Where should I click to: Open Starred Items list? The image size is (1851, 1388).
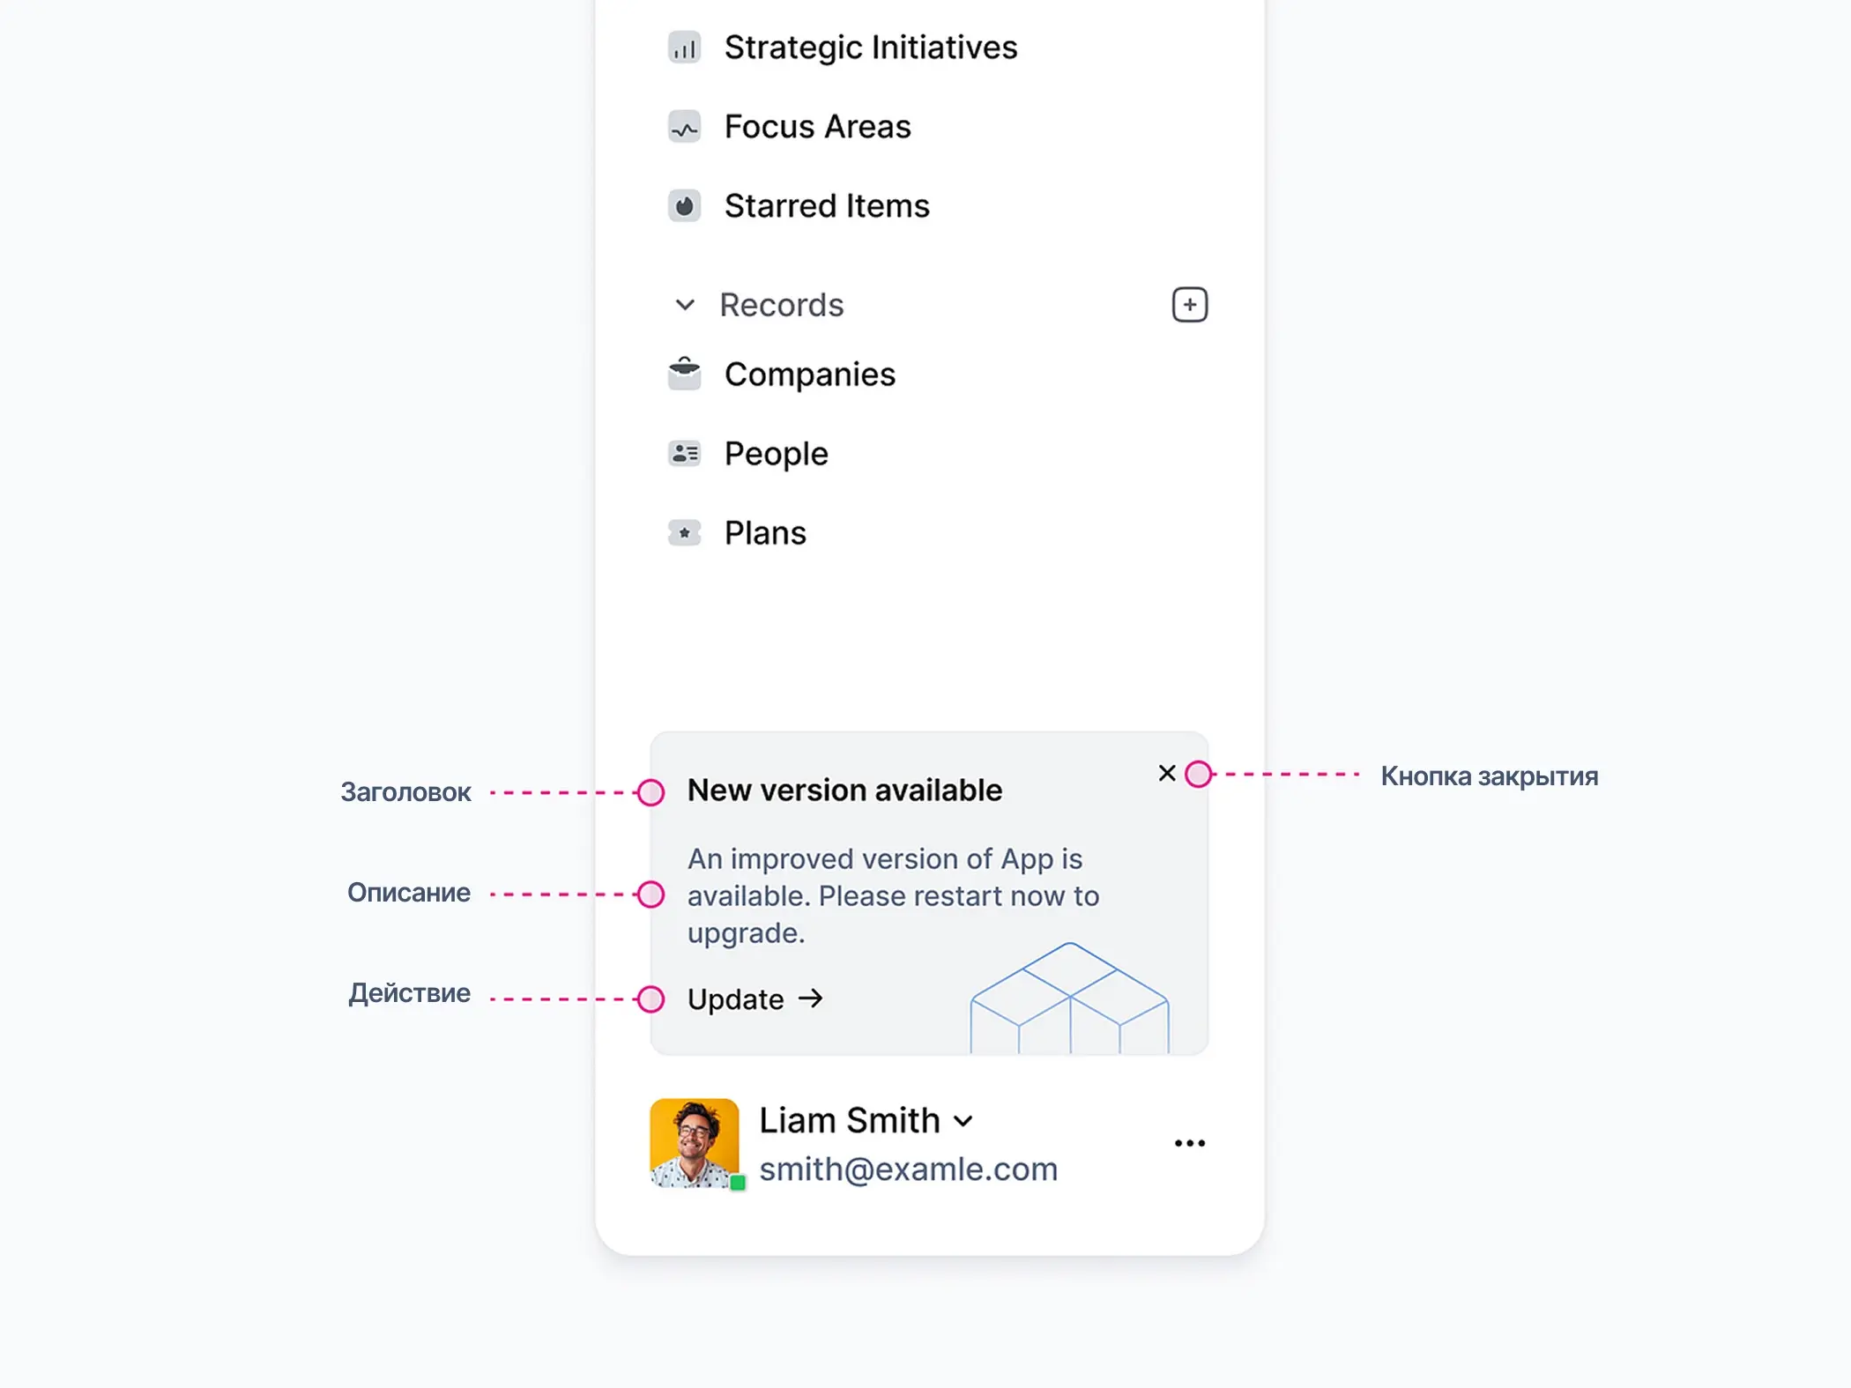(826, 206)
